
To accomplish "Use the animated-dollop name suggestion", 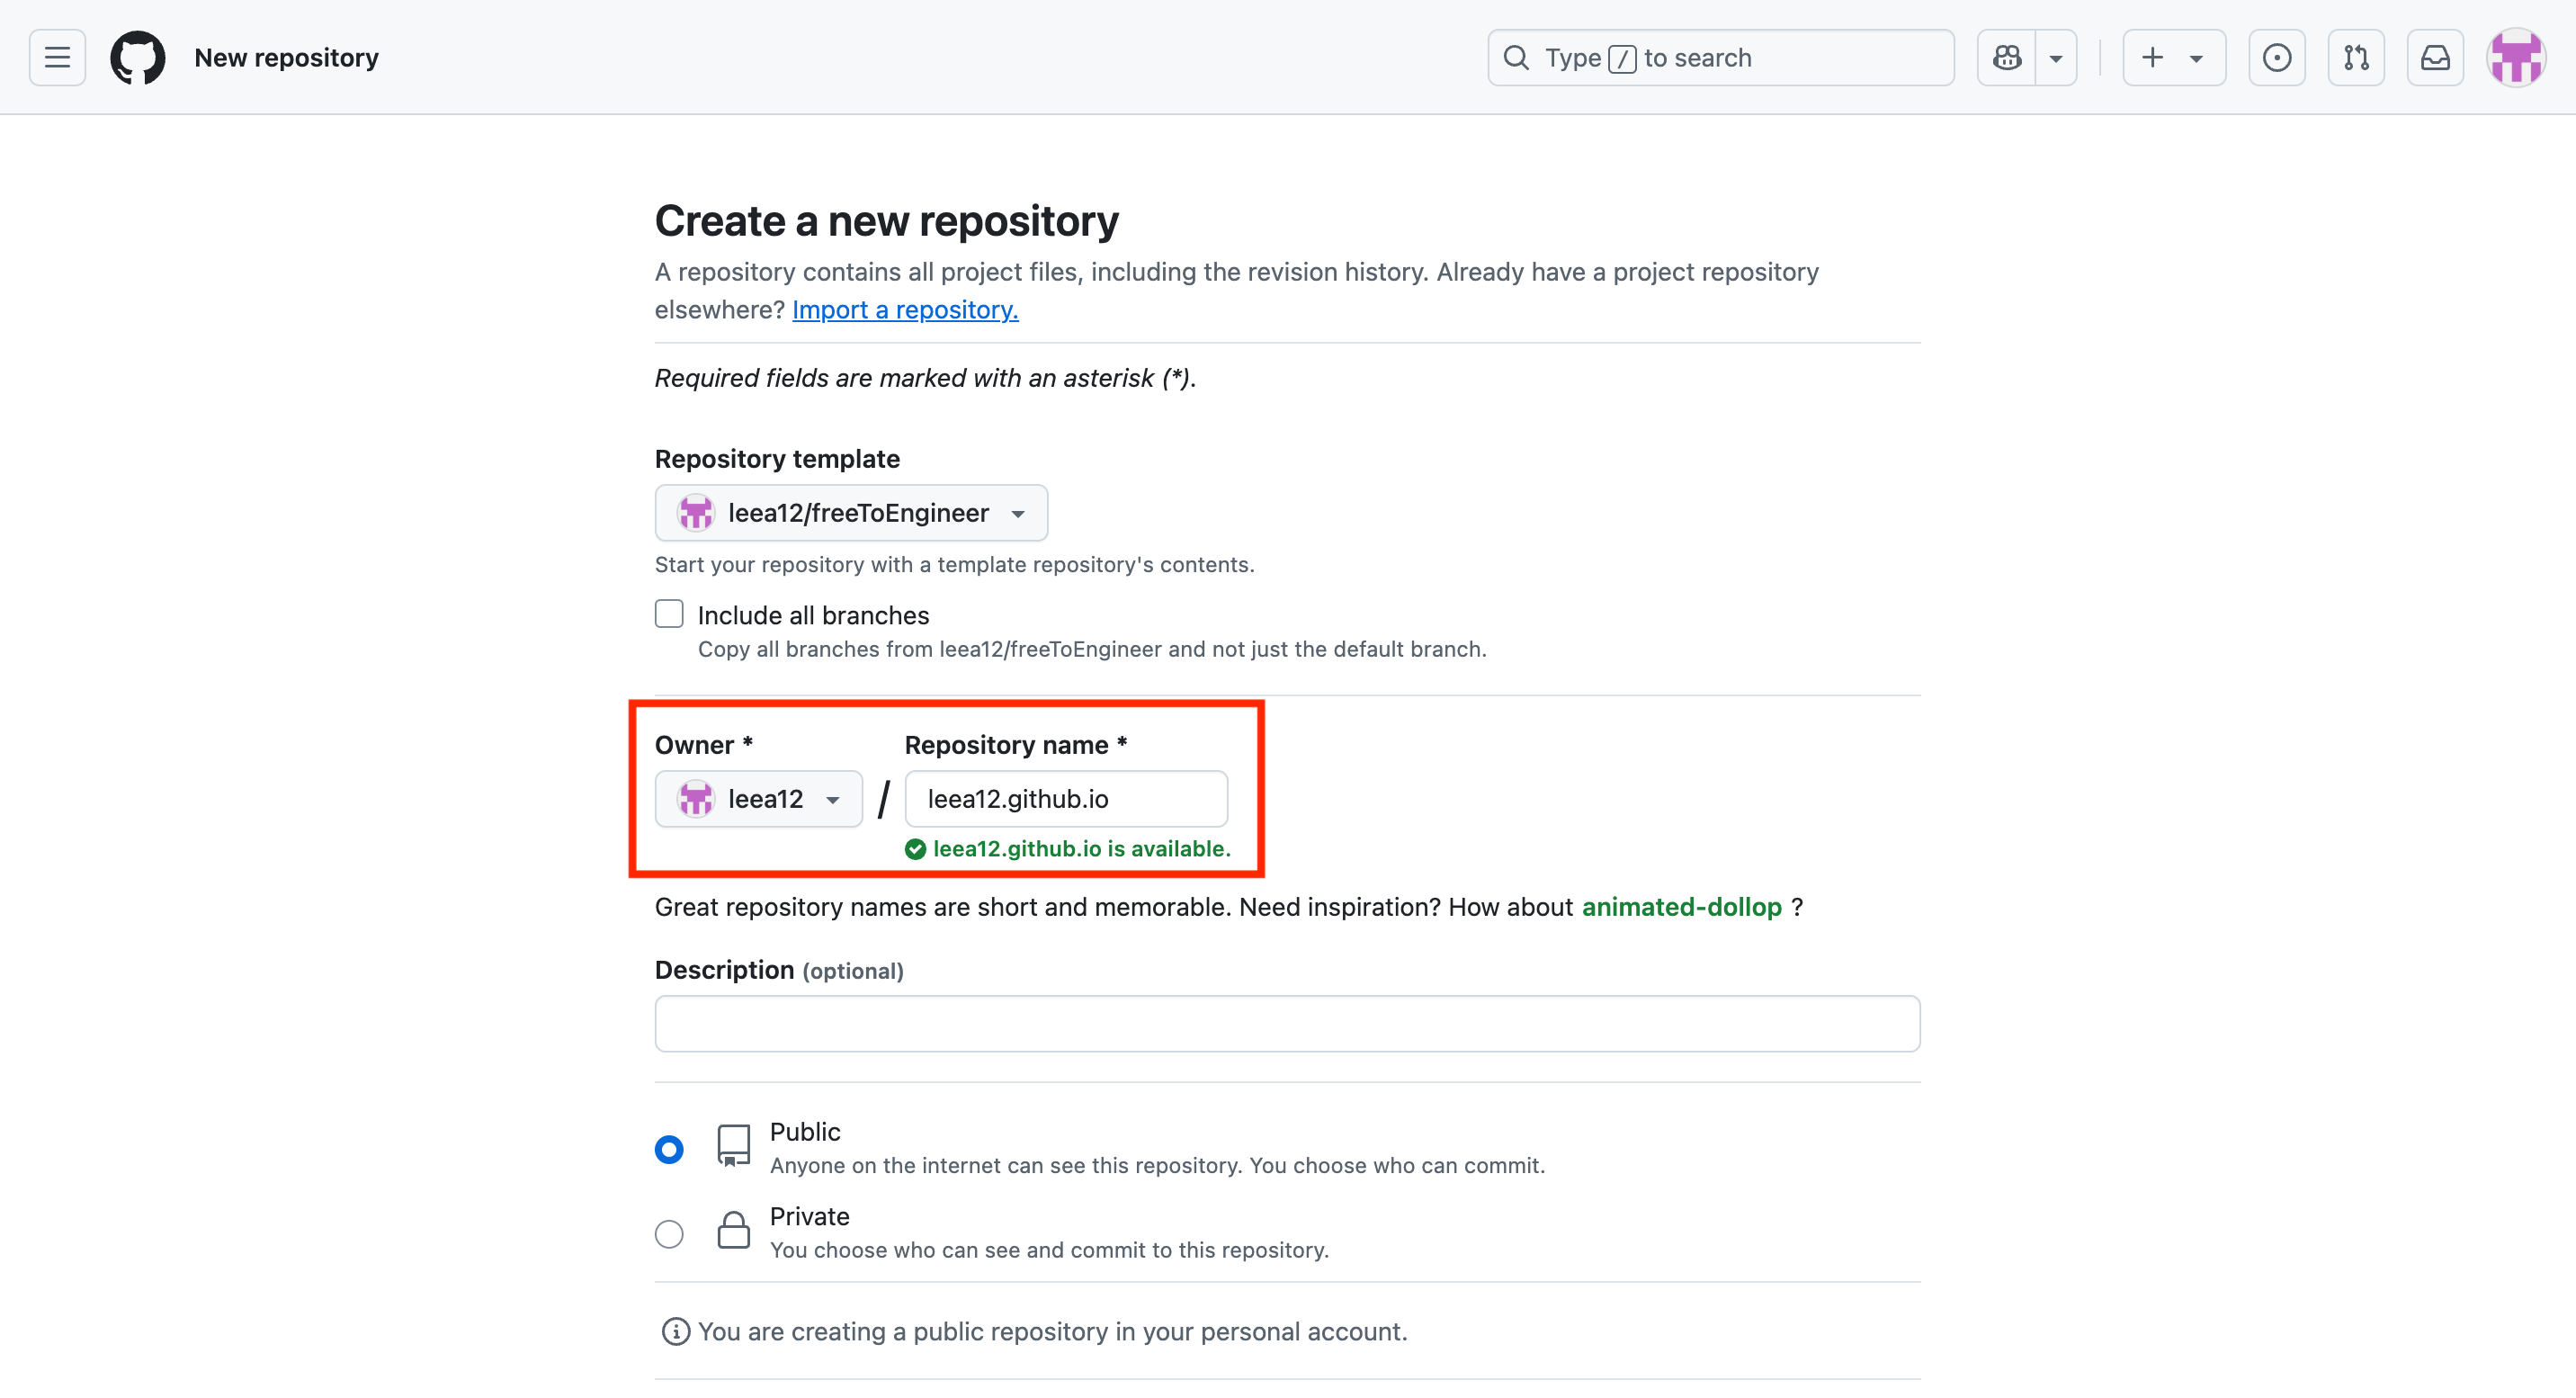I will [x=1681, y=907].
